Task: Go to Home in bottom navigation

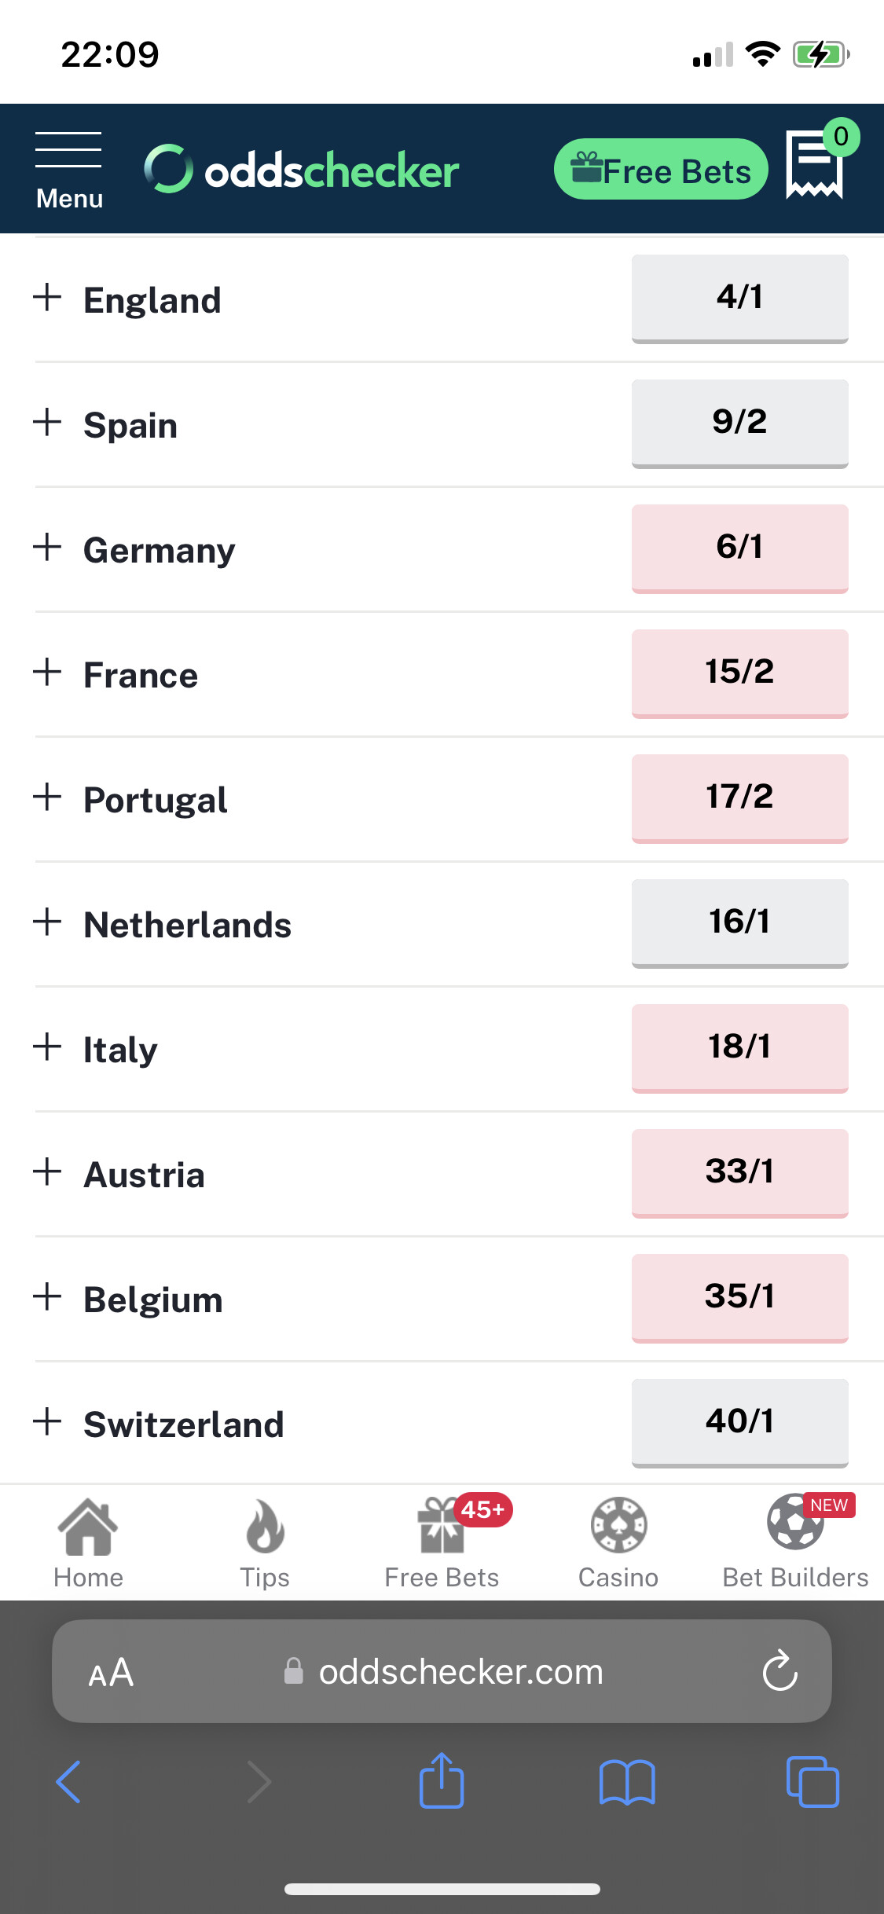Action: pos(88,1543)
